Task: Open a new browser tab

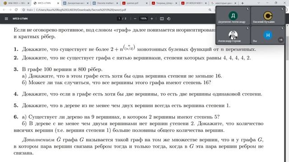Action: (x=242, y=3)
